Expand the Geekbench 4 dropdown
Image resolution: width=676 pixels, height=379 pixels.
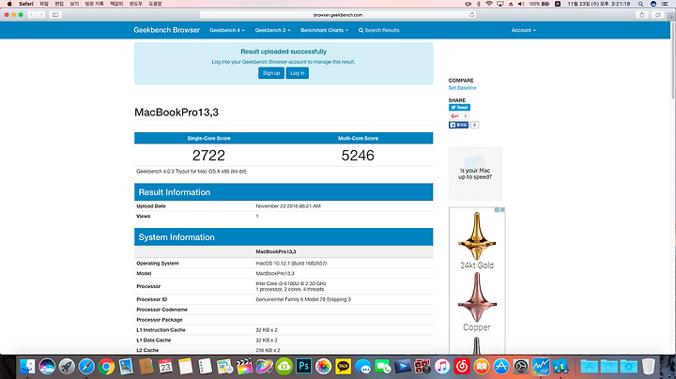(x=227, y=30)
